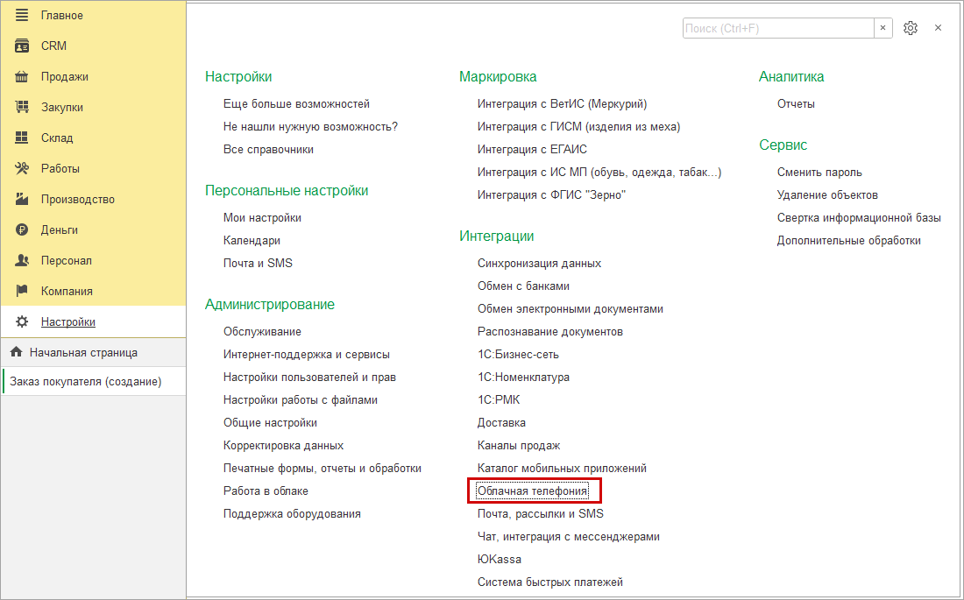Clear the search field with the x button
The image size is (964, 600).
coord(882,28)
